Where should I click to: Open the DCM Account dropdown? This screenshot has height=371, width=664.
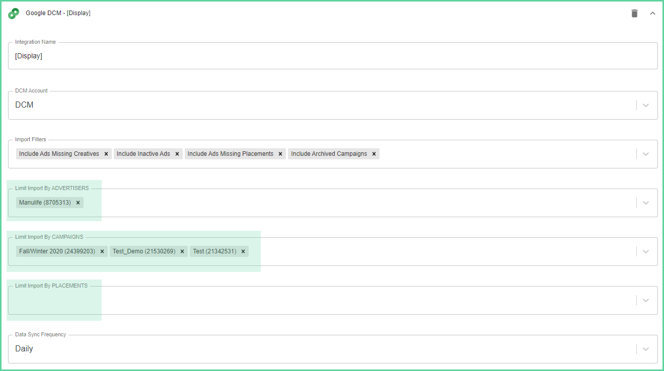tap(333, 105)
